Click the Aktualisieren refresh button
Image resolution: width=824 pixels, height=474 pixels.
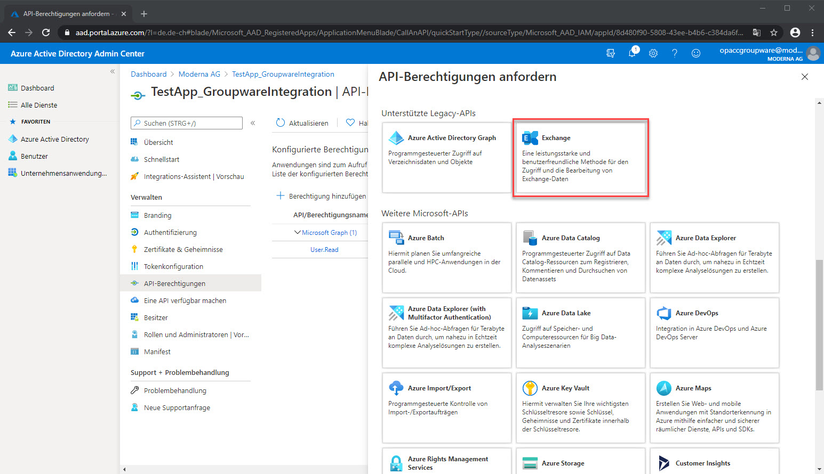point(302,123)
